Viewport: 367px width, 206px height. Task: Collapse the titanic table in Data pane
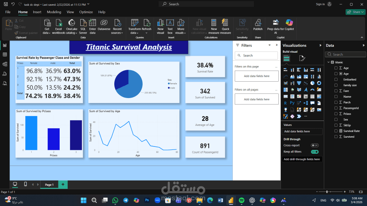[328, 62]
